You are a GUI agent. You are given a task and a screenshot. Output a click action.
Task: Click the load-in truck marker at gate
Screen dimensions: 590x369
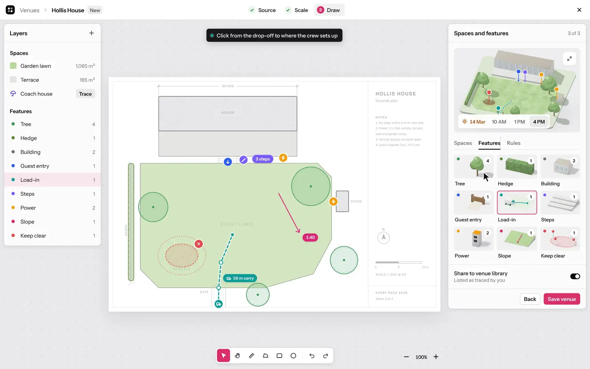tap(219, 304)
